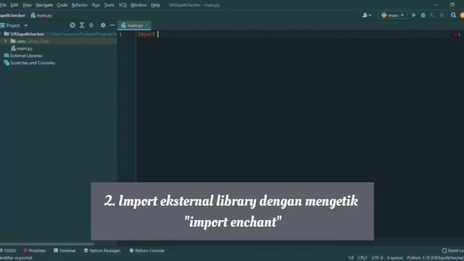The image size is (464, 261).
Task: Click the error indicator in editor corner
Action: (457, 35)
